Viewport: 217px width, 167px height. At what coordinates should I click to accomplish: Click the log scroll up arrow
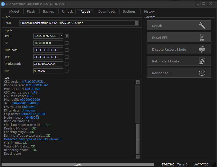(x=137, y=82)
